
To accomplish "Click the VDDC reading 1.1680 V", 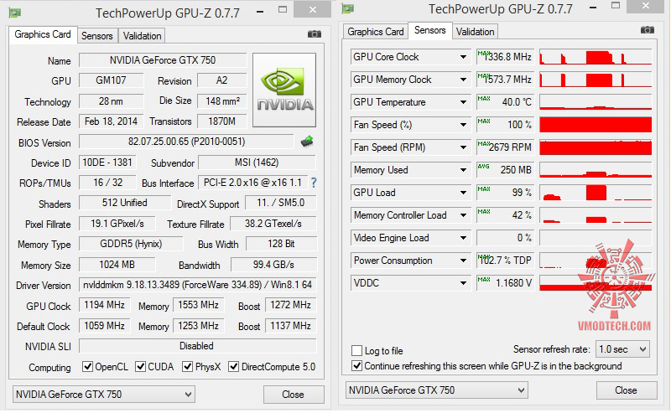I will [506, 283].
